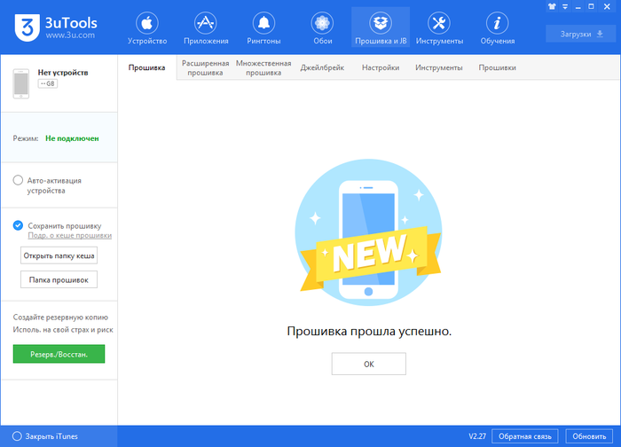
Task: Click the Обновить update button
Action: pos(589,436)
